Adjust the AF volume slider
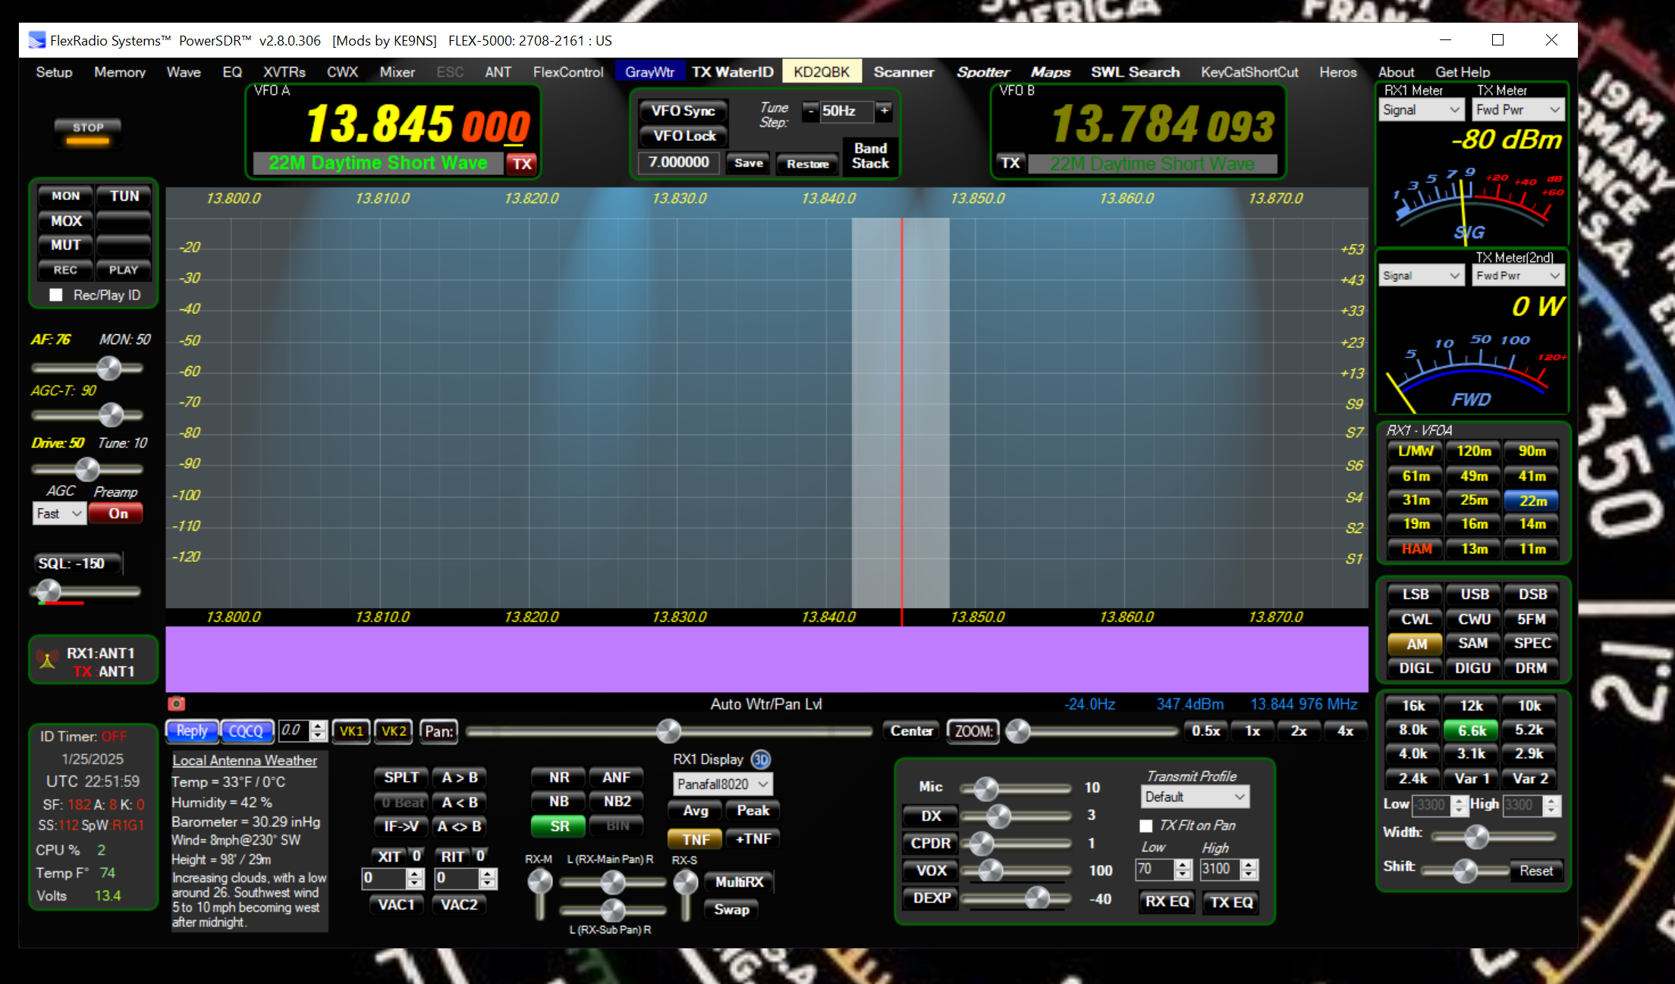1675x984 pixels. 87,368
